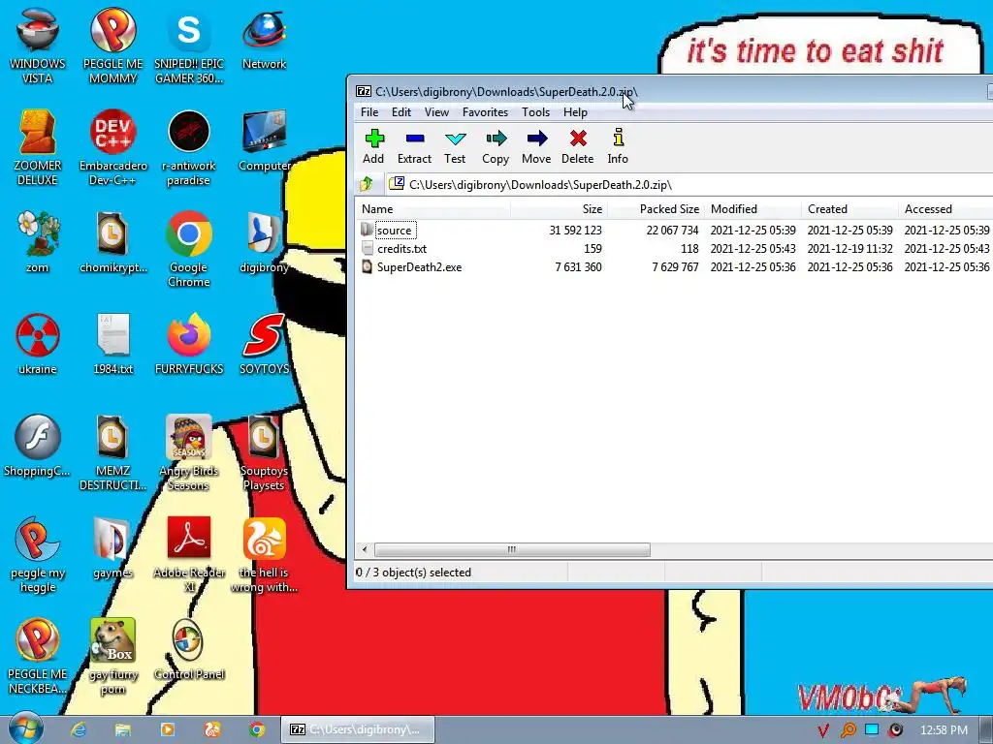Open the Help menu
Image resolution: width=993 pixels, height=744 pixels.
coord(575,112)
